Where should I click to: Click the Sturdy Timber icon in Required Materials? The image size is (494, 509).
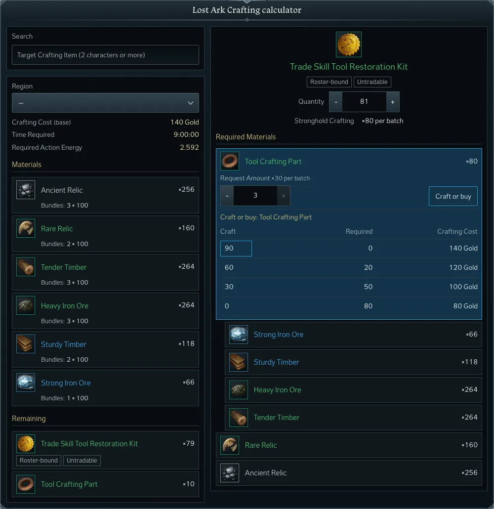pyautogui.click(x=239, y=362)
